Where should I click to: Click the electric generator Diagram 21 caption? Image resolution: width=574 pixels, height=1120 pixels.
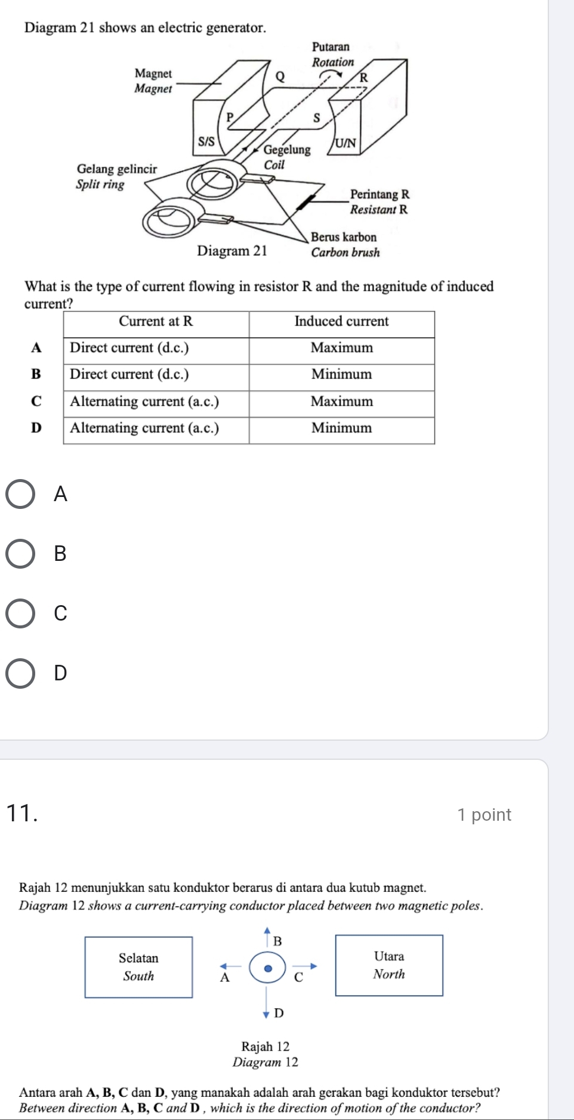(232, 251)
